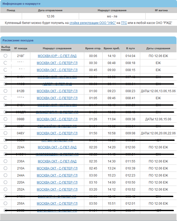177x221 pixels.
Task: Open route link for train 252А
Action: (x=57, y=190)
